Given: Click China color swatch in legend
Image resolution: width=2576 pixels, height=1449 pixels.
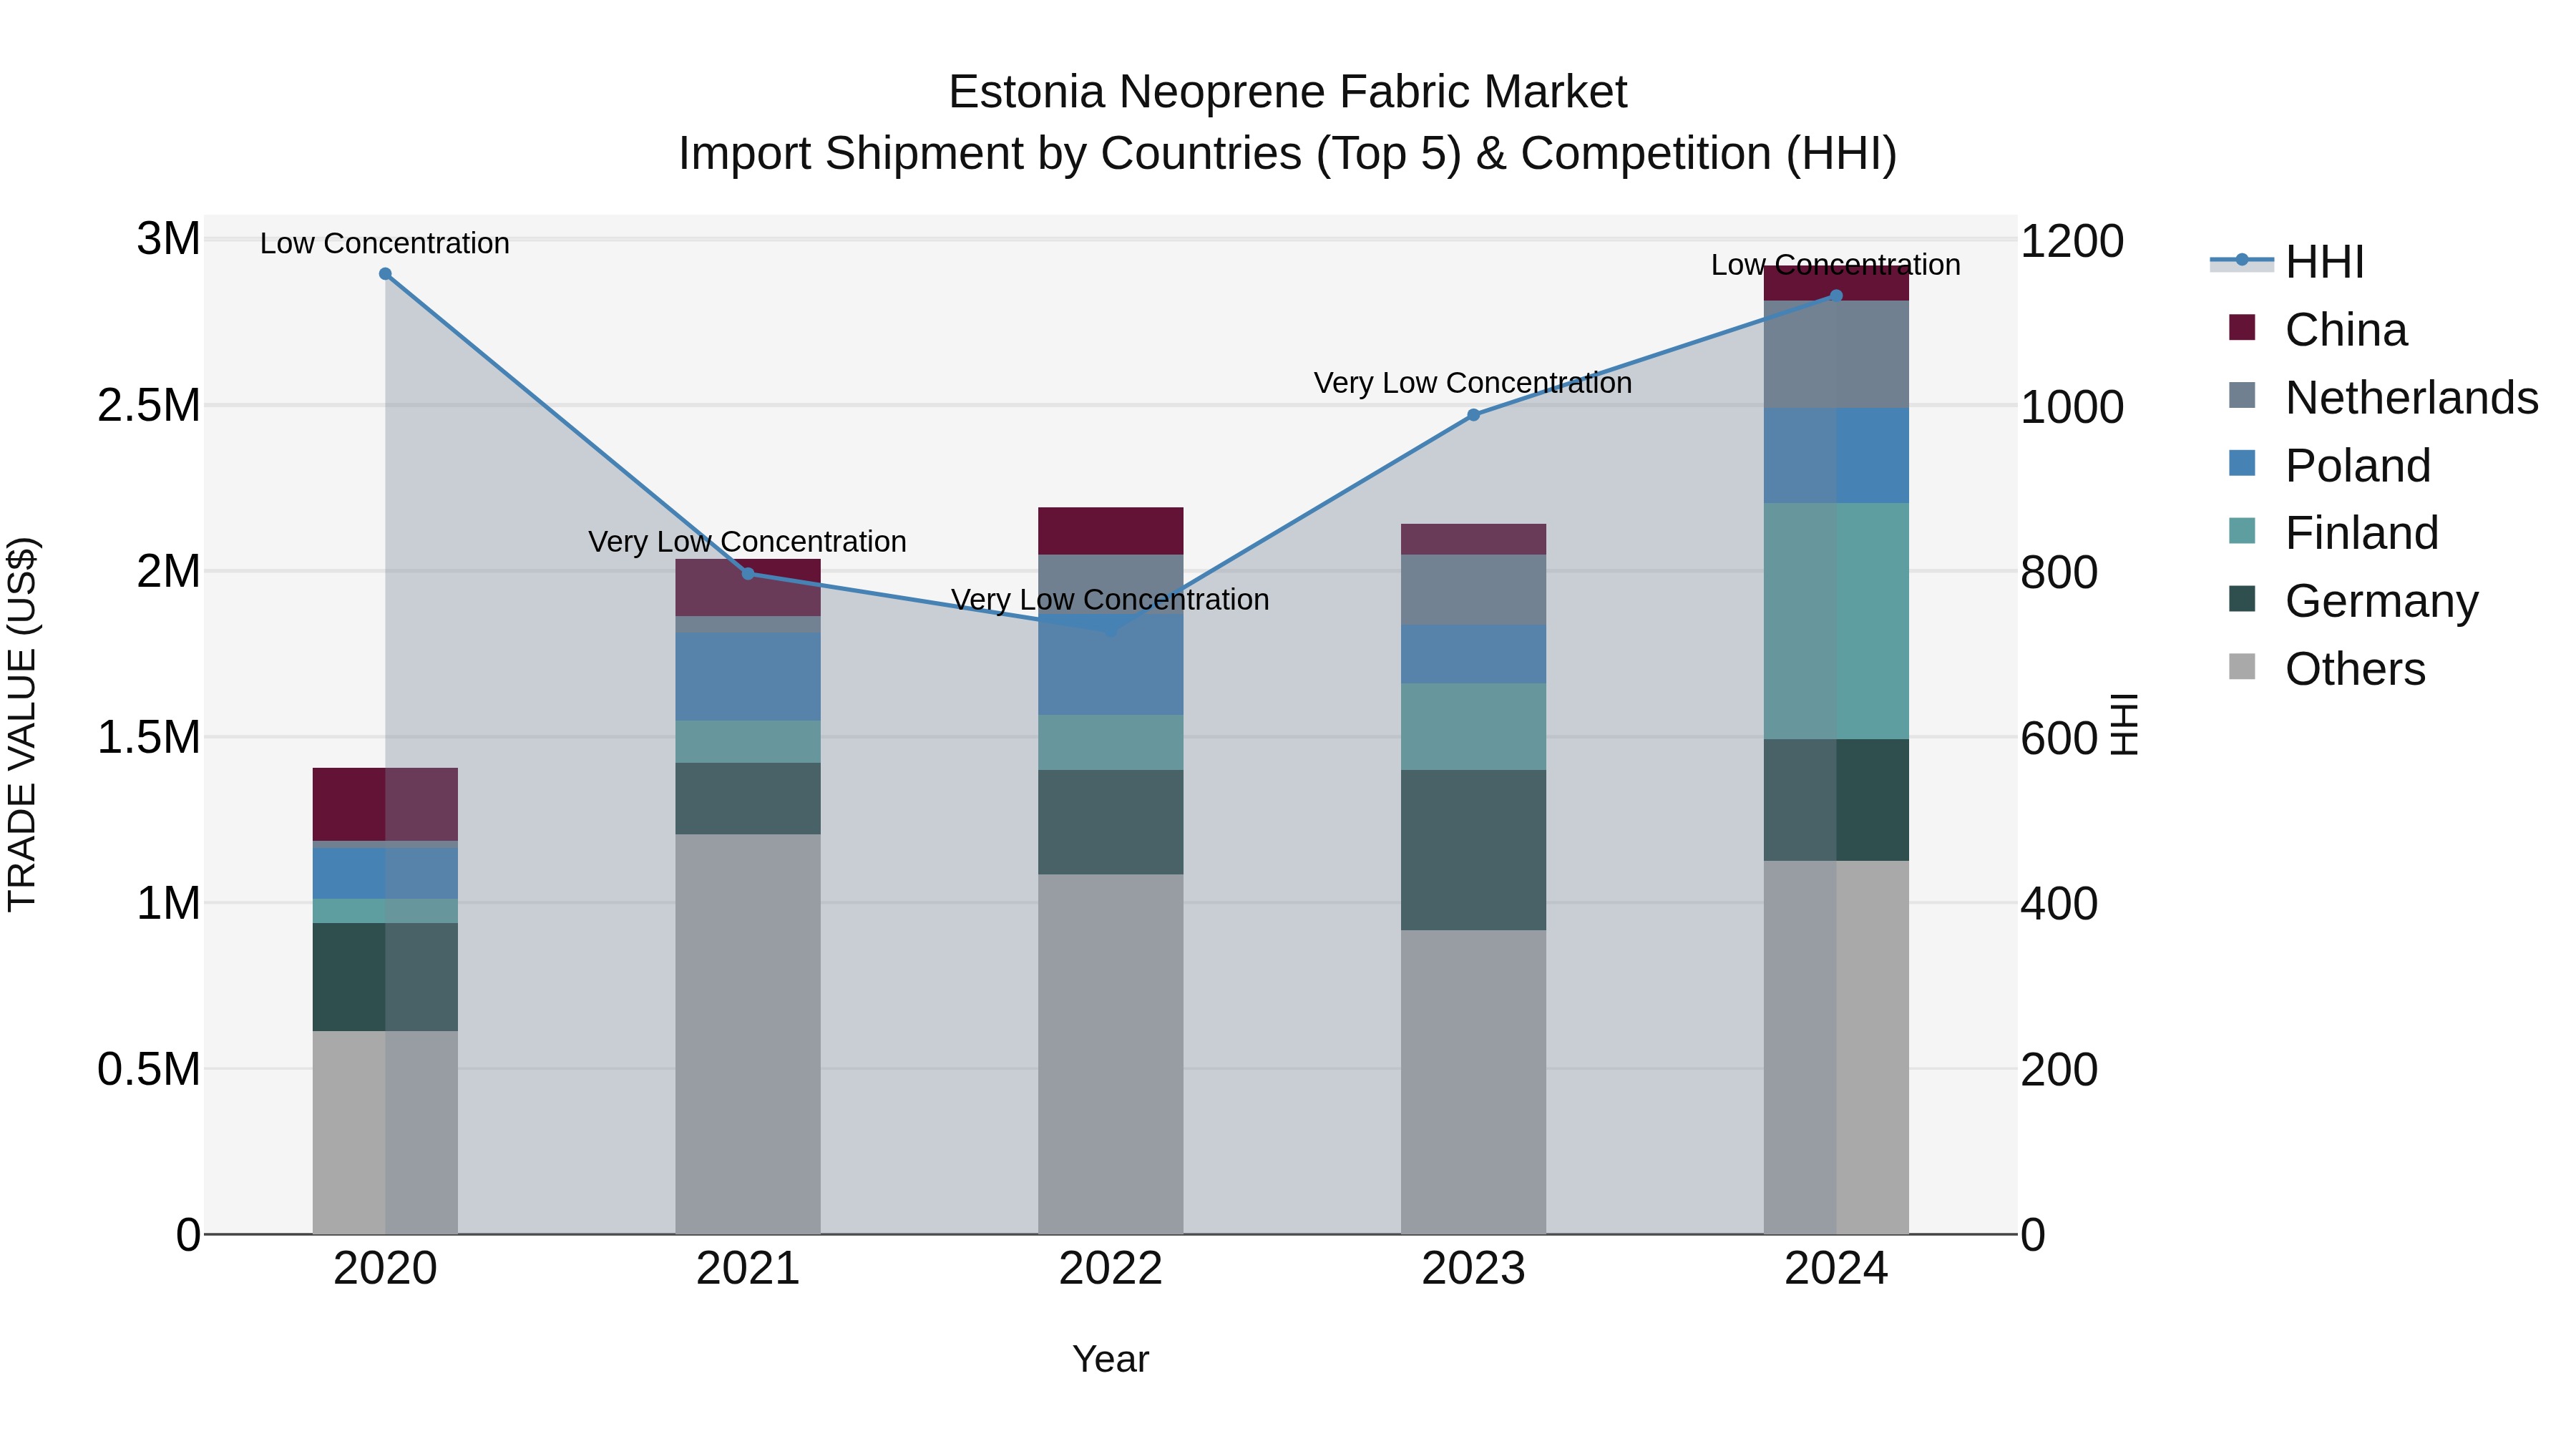Looking at the screenshot, I should [x=2242, y=327].
